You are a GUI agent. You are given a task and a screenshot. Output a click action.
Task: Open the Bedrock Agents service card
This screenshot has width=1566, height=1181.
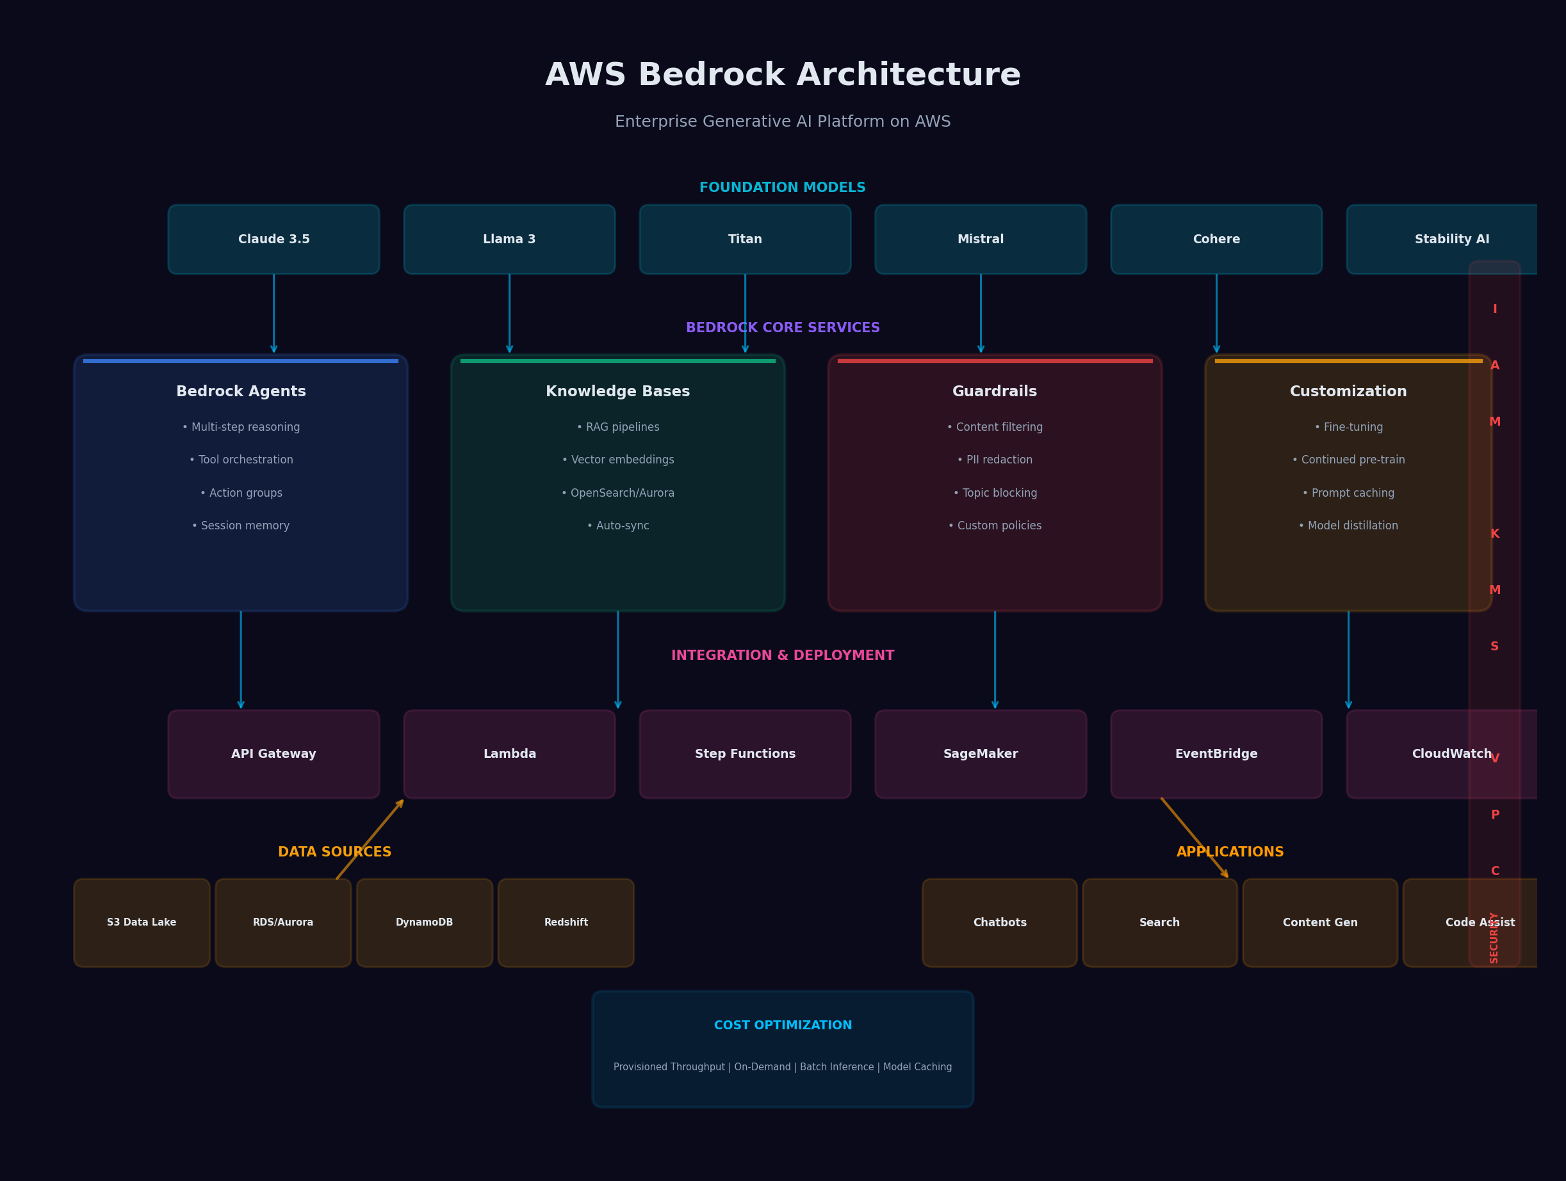[x=241, y=483]
